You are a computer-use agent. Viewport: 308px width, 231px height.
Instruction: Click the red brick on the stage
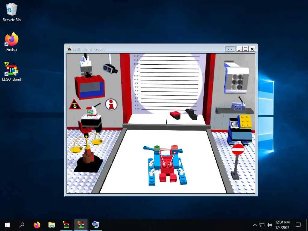tap(175, 115)
